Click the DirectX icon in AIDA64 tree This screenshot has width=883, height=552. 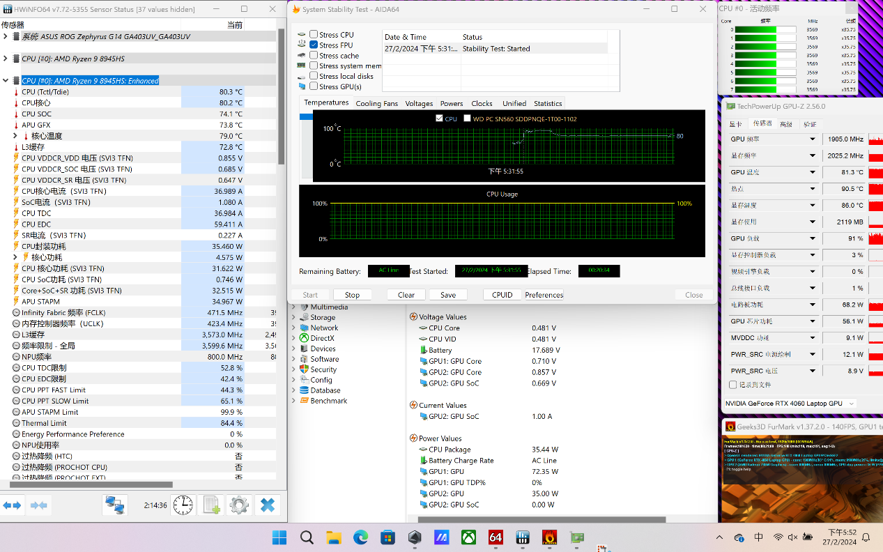click(x=305, y=338)
